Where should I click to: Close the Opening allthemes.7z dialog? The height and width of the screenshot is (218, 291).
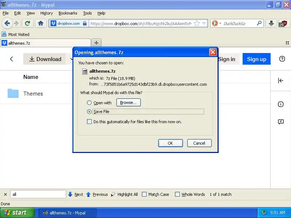coord(213,52)
